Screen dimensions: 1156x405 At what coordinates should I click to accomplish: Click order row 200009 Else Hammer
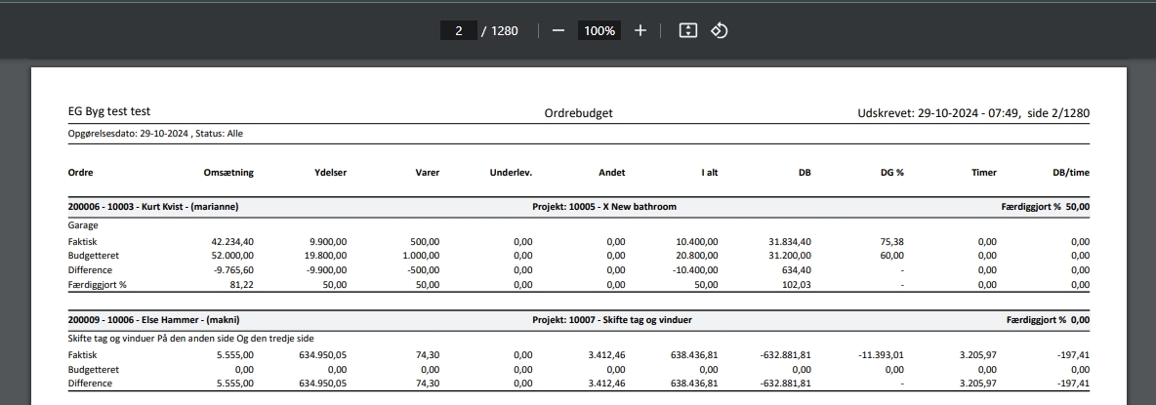pyautogui.click(x=153, y=320)
